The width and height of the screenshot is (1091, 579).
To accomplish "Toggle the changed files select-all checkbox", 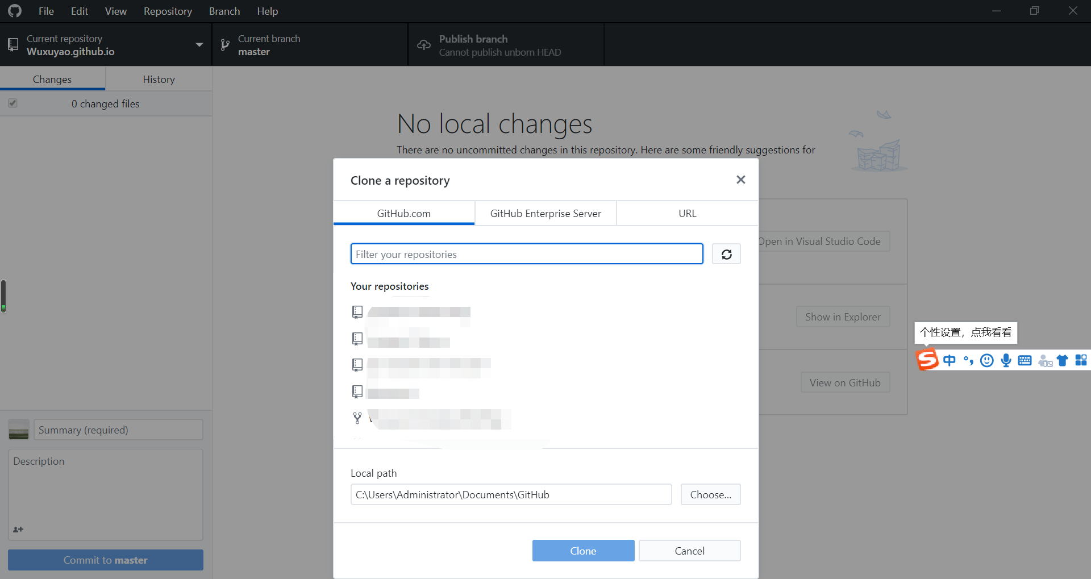I will [x=13, y=103].
